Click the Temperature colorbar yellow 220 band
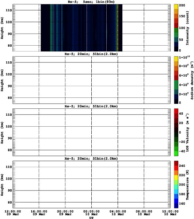 (x=176, y=177)
